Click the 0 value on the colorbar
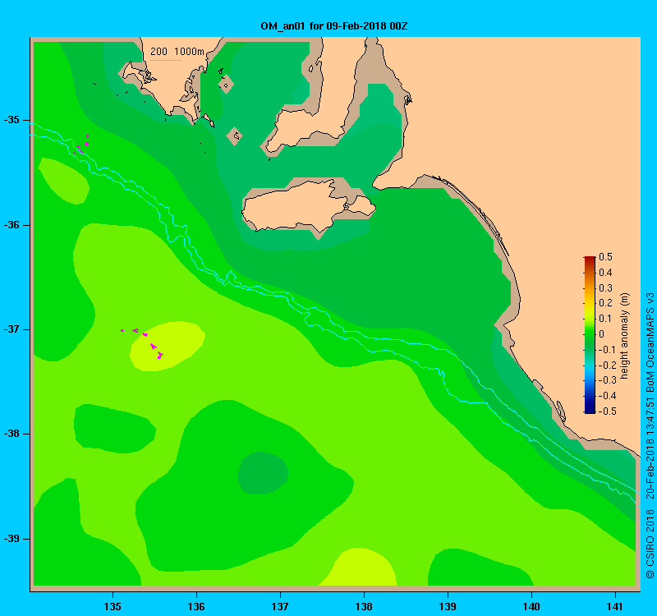 click(602, 334)
